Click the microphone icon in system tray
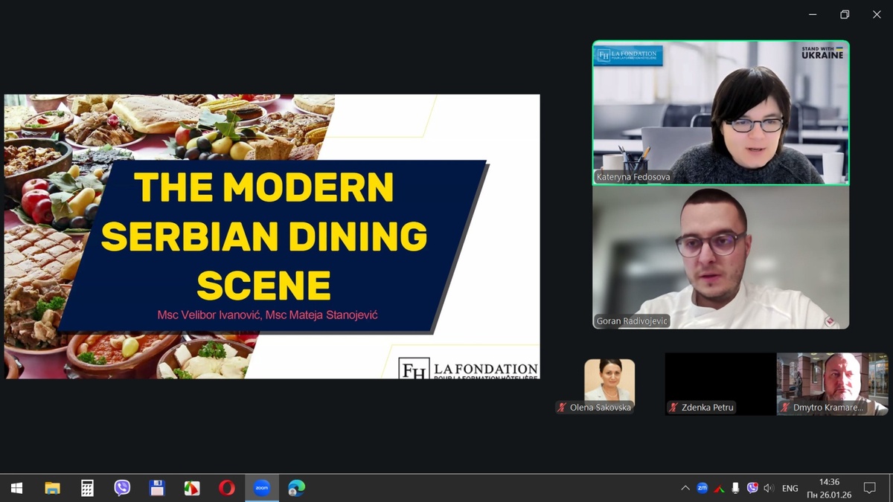Viewport: 893px width, 502px height. tap(735, 488)
